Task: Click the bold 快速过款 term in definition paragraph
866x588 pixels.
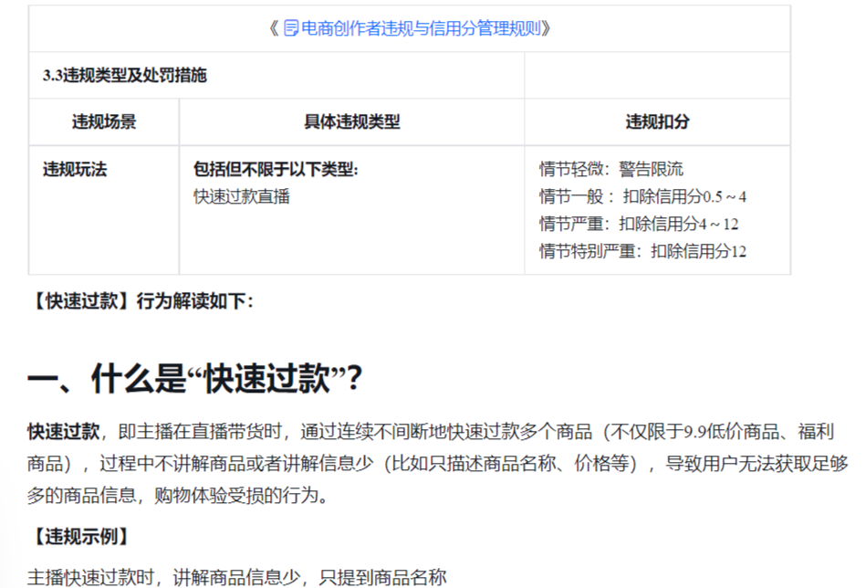Action: pyautogui.click(x=64, y=432)
